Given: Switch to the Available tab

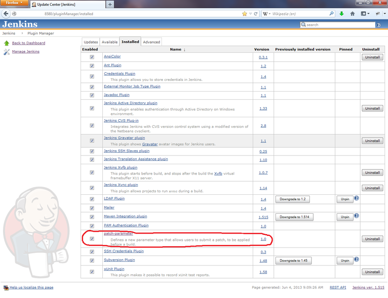Looking at the screenshot, I should click(x=110, y=42).
